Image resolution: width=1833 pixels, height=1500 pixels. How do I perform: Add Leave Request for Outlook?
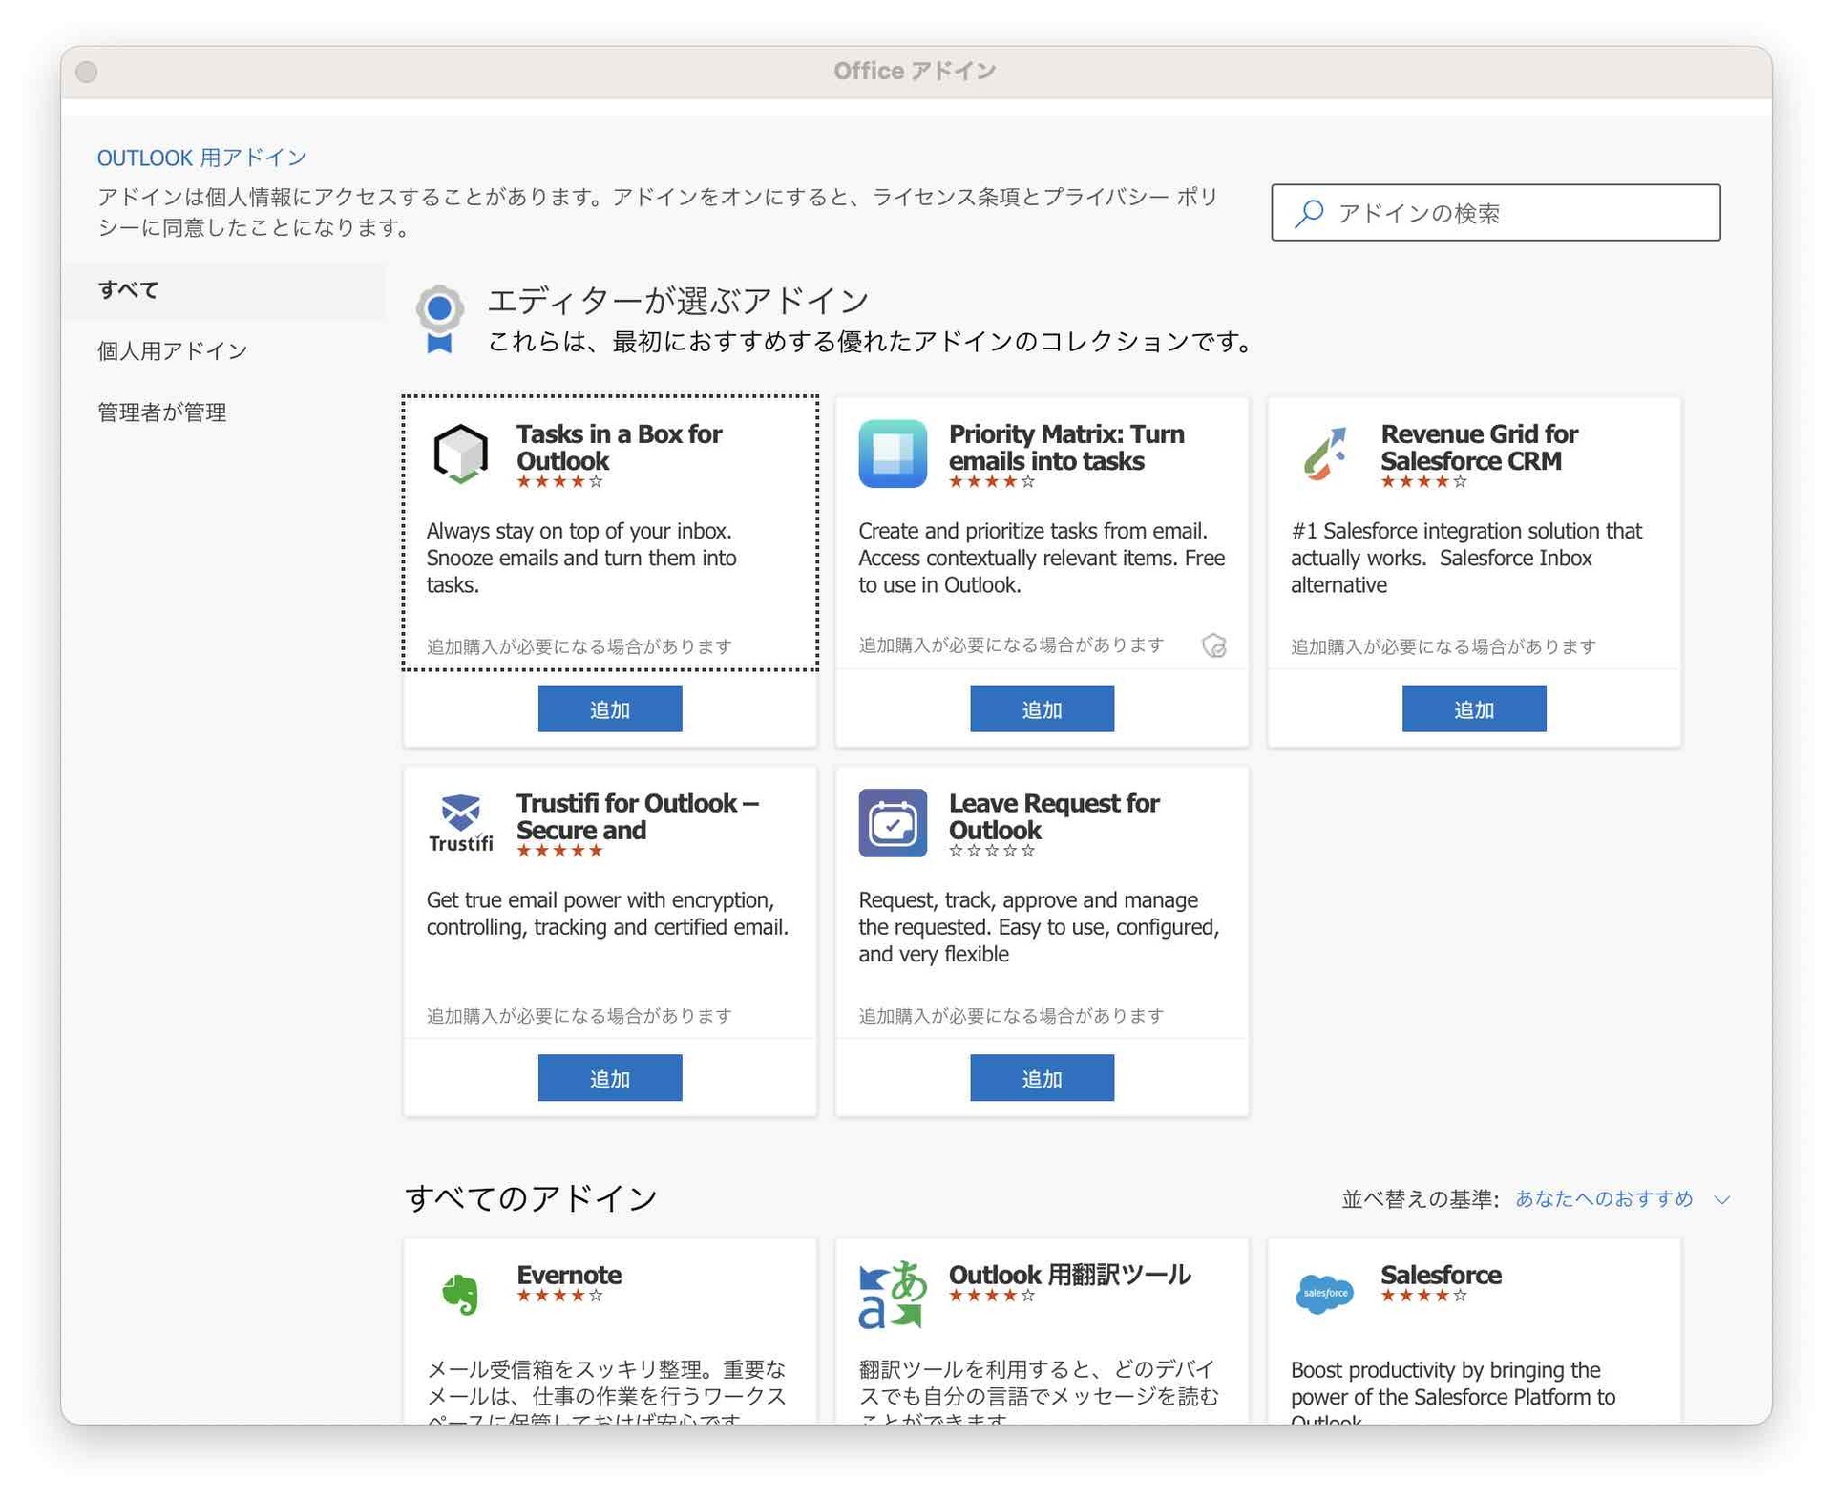1043,1078
